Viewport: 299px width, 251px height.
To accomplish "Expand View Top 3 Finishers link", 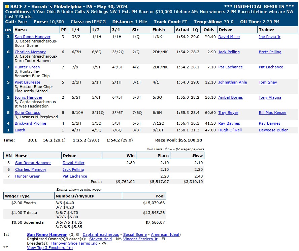I will [x=50, y=248].
